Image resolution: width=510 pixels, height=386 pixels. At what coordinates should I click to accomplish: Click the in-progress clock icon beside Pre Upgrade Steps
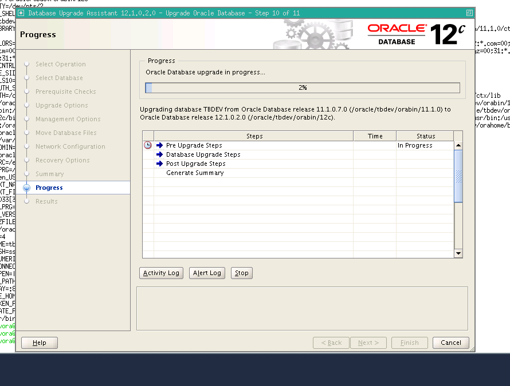point(147,145)
